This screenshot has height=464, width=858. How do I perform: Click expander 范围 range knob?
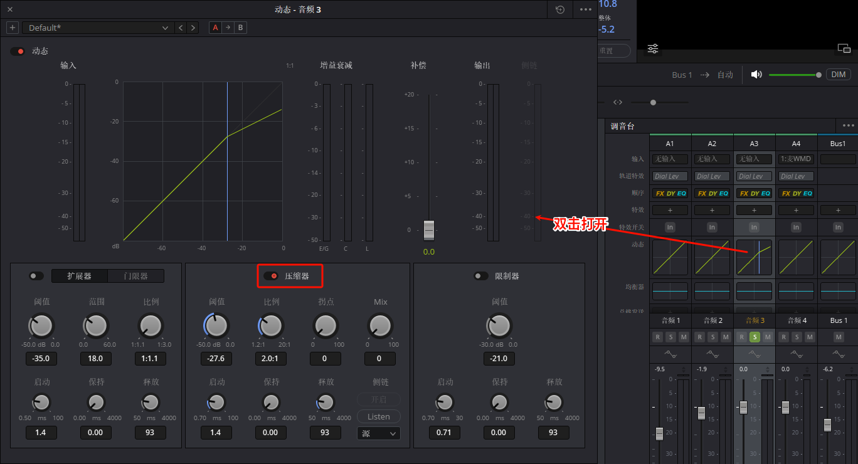point(96,326)
